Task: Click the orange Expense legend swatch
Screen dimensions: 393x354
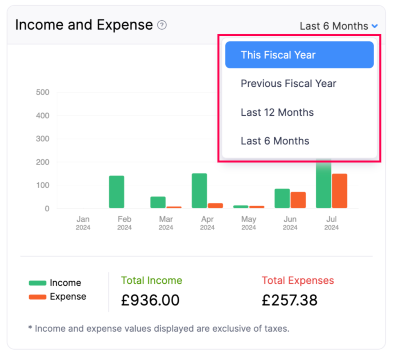Action: click(x=38, y=297)
